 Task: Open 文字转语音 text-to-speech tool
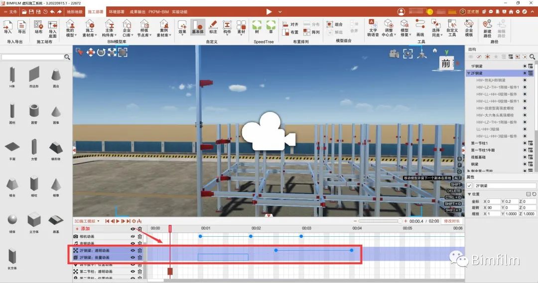click(373, 28)
